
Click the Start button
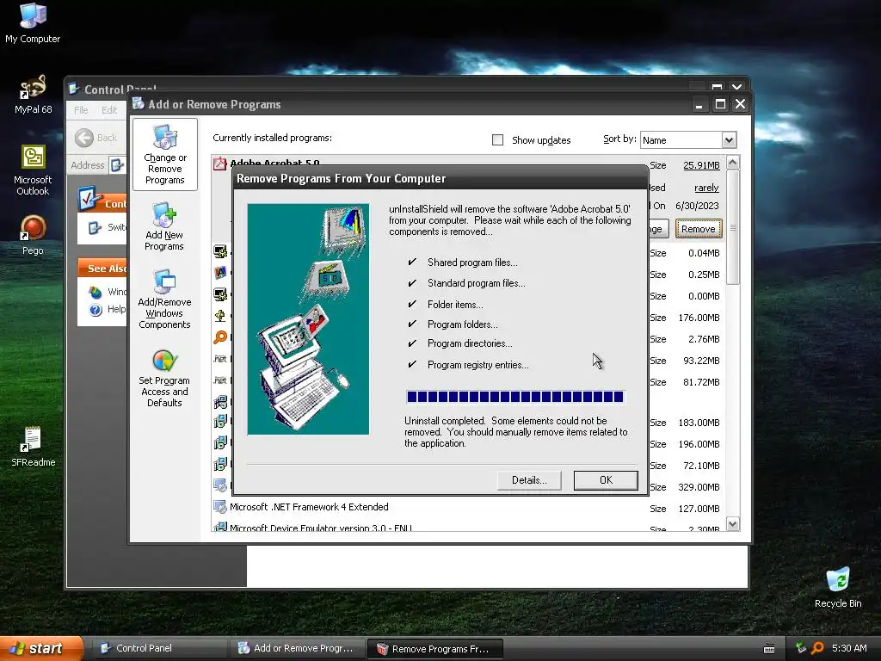[x=41, y=648]
